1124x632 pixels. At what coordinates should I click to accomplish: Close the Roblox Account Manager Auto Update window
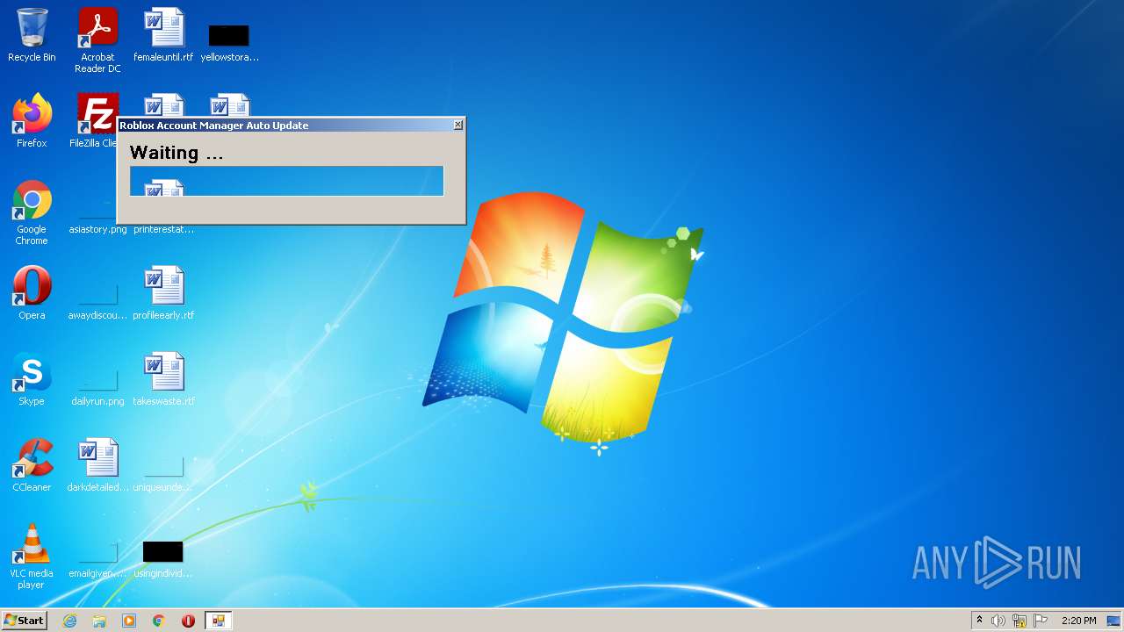[x=458, y=126]
